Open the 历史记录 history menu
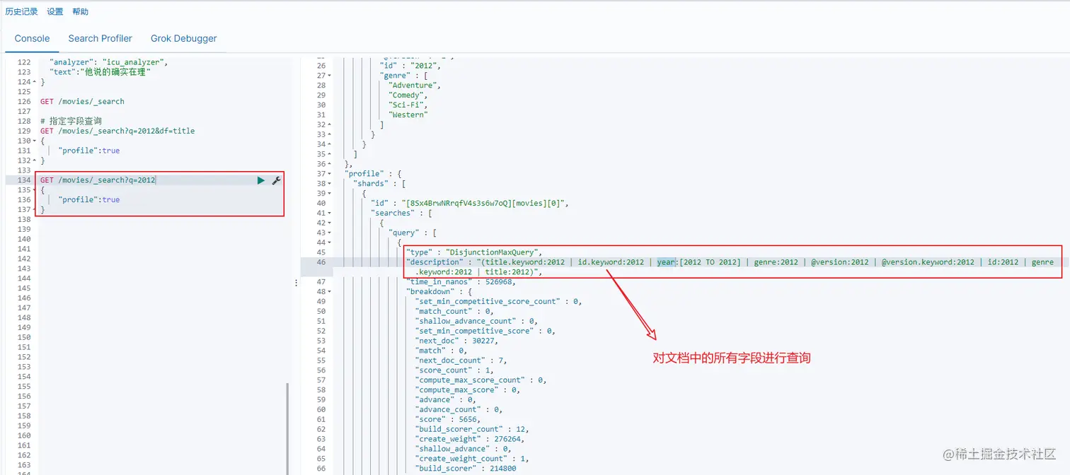This screenshot has height=475, width=1070. pos(22,11)
